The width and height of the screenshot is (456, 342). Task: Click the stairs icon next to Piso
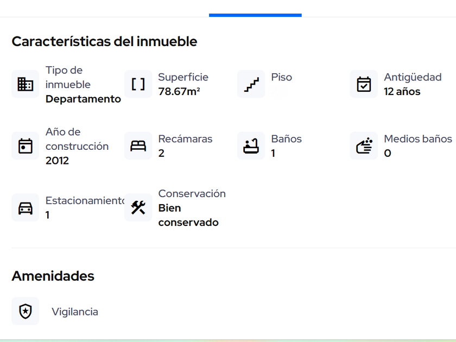coord(251,84)
